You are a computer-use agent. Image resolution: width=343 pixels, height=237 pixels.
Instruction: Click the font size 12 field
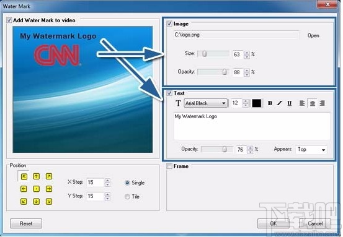tap(237, 103)
